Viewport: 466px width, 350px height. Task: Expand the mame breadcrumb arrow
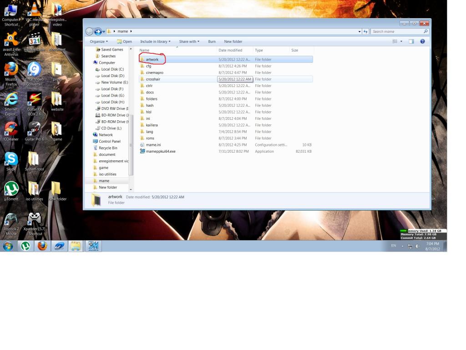tap(131, 31)
